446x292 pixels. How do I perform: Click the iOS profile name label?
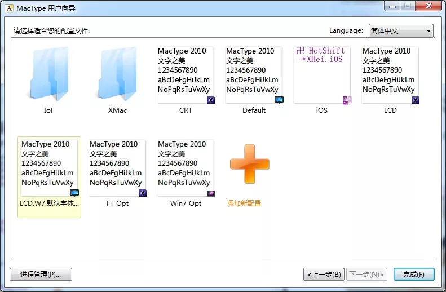click(x=322, y=110)
